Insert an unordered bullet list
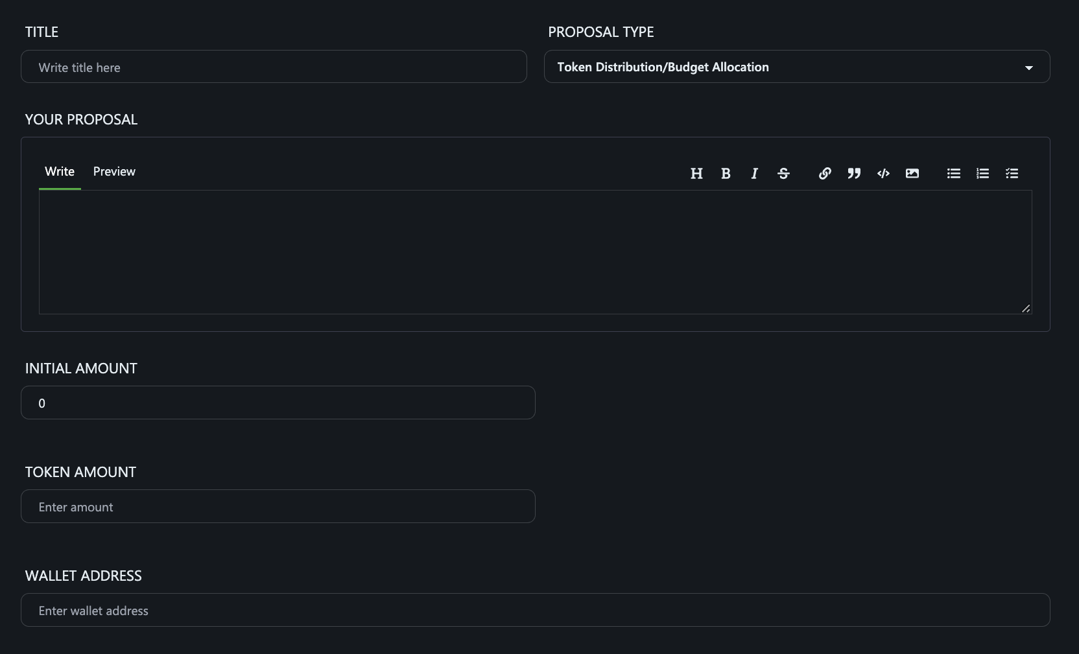The height and width of the screenshot is (654, 1079). pyautogui.click(x=954, y=173)
